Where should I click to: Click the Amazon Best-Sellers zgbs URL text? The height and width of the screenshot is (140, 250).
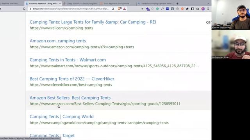pyautogui.click(x=105, y=104)
